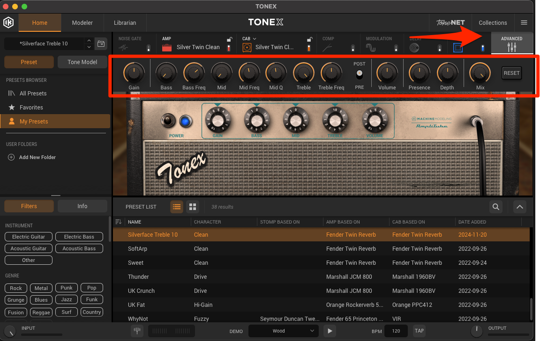
Task: Open the Librarian tab
Action: click(125, 22)
